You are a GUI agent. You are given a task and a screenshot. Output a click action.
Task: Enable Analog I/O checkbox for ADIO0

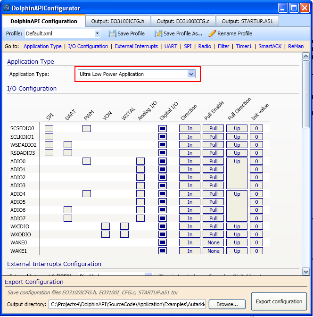coord(140,161)
